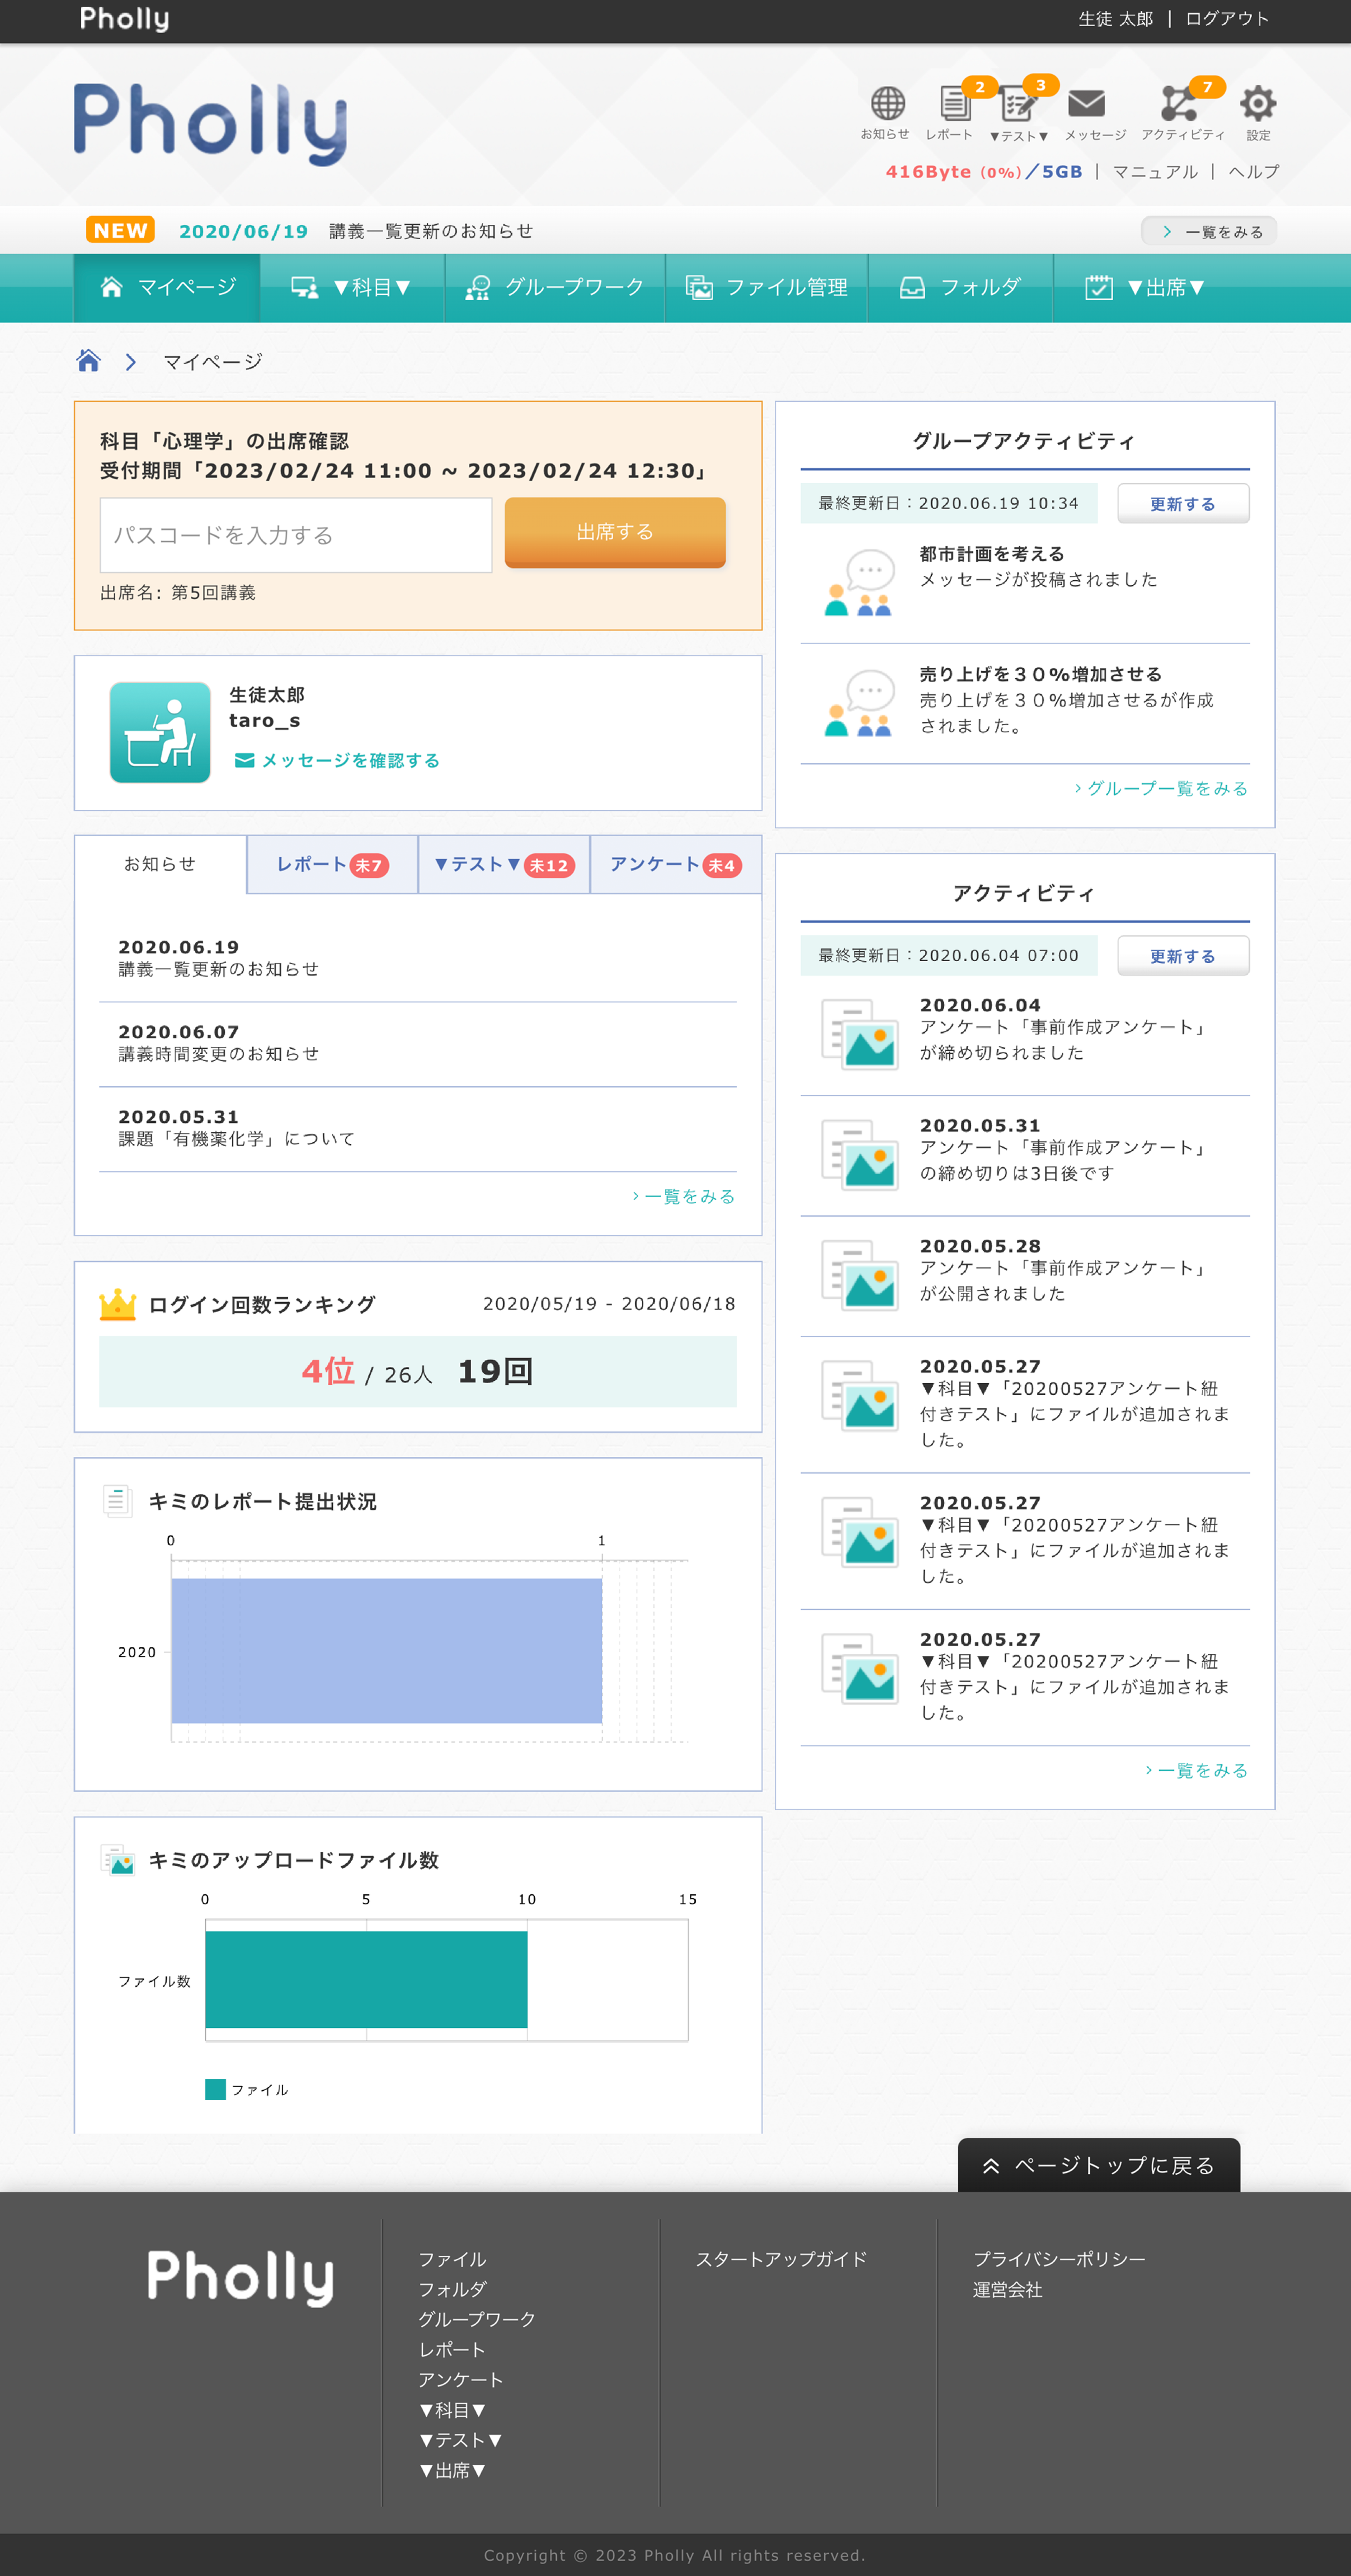
Task: Open the 設定 gear icon
Action: pos(1257,103)
